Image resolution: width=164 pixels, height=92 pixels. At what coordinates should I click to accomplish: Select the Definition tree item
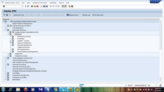[x=18, y=34]
